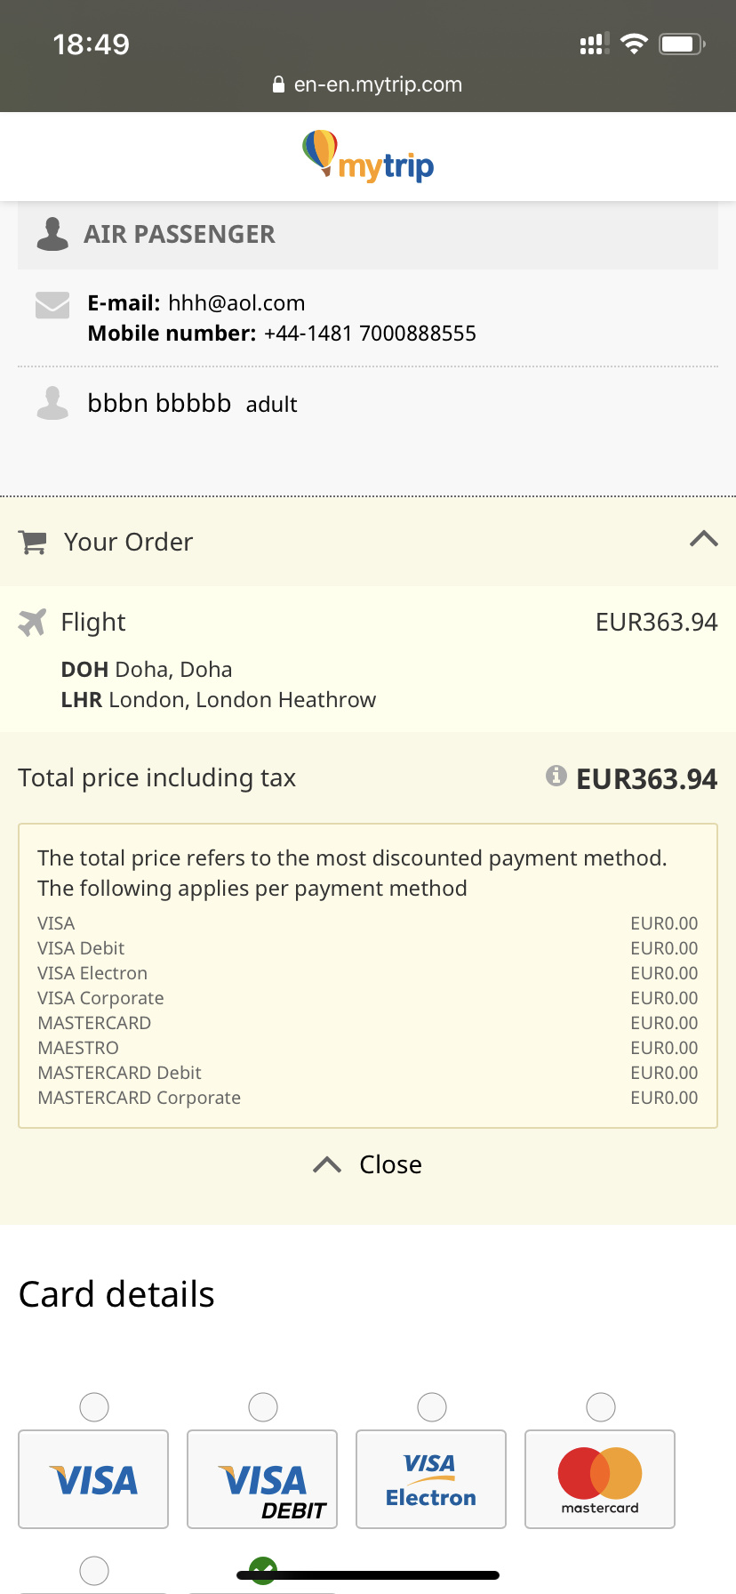Tap the en-en.mytrip.com address bar
The image size is (736, 1594).
pos(368,85)
